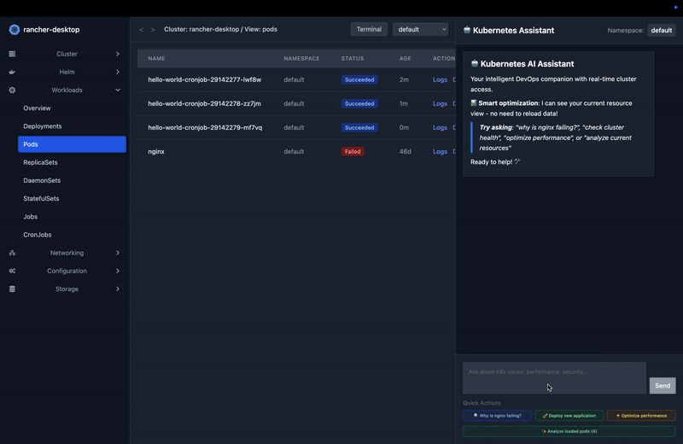
Task: Click Succeeded badge of pod ending lwf8w
Action: click(x=359, y=79)
